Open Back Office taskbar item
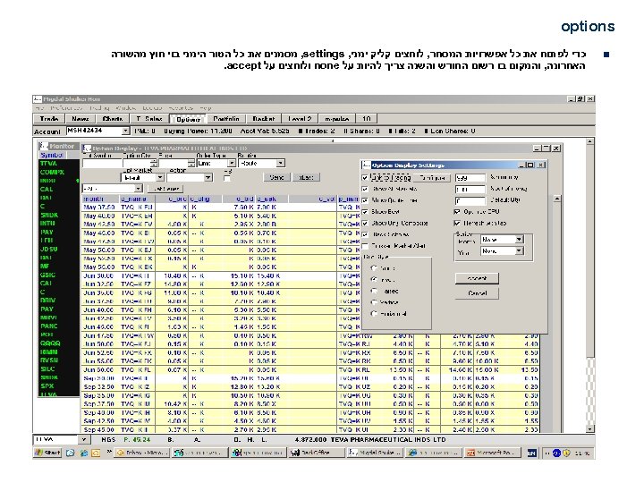 pyautogui.click(x=317, y=453)
